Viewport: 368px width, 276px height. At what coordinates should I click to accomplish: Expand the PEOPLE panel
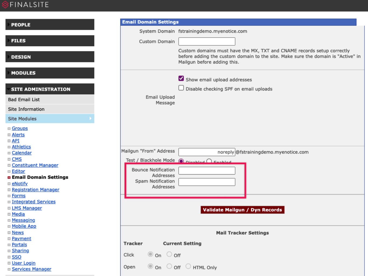click(x=49, y=24)
